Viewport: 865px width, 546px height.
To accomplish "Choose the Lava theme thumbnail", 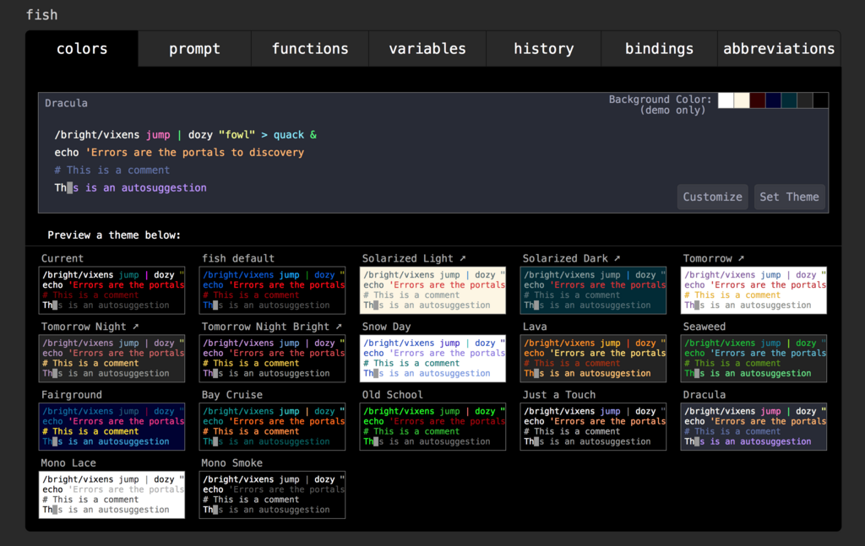I will pyautogui.click(x=593, y=358).
